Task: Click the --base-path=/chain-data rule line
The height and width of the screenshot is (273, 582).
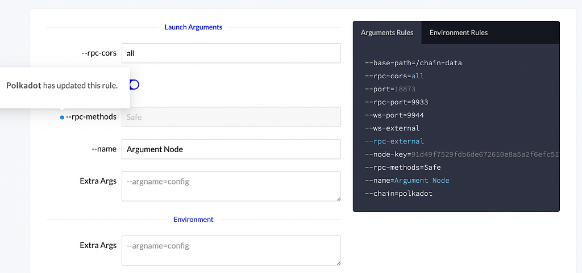Action: pos(413,63)
